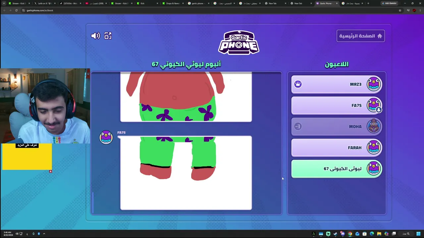Select player MOHA in players list
This screenshot has height=238, width=424.
[x=337, y=127]
